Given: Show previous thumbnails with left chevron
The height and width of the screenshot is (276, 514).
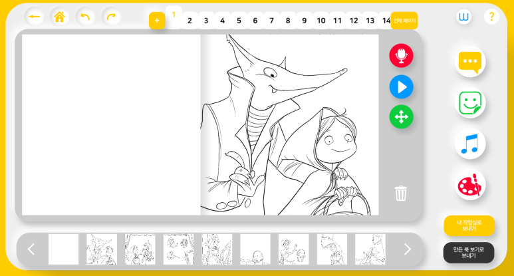Looking at the screenshot, I should [31, 249].
